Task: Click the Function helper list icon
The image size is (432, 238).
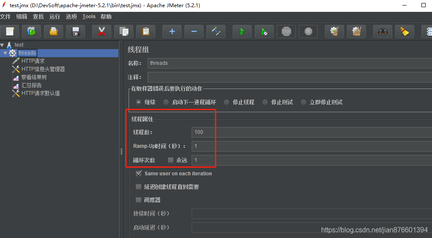Action: coord(427,31)
